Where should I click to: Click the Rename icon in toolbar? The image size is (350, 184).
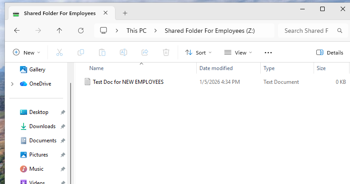coord(123,52)
